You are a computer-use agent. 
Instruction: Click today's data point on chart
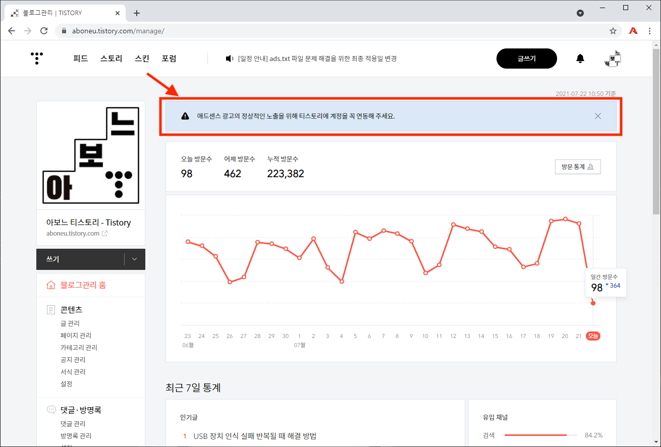click(x=593, y=303)
